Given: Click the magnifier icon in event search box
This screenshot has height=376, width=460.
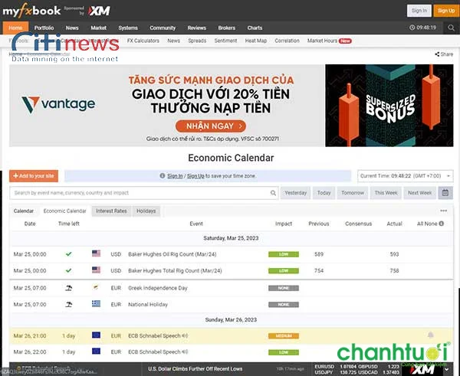Looking at the screenshot, I should [x=273, y=193].
